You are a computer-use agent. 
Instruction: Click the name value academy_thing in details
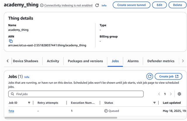point(18,30)
